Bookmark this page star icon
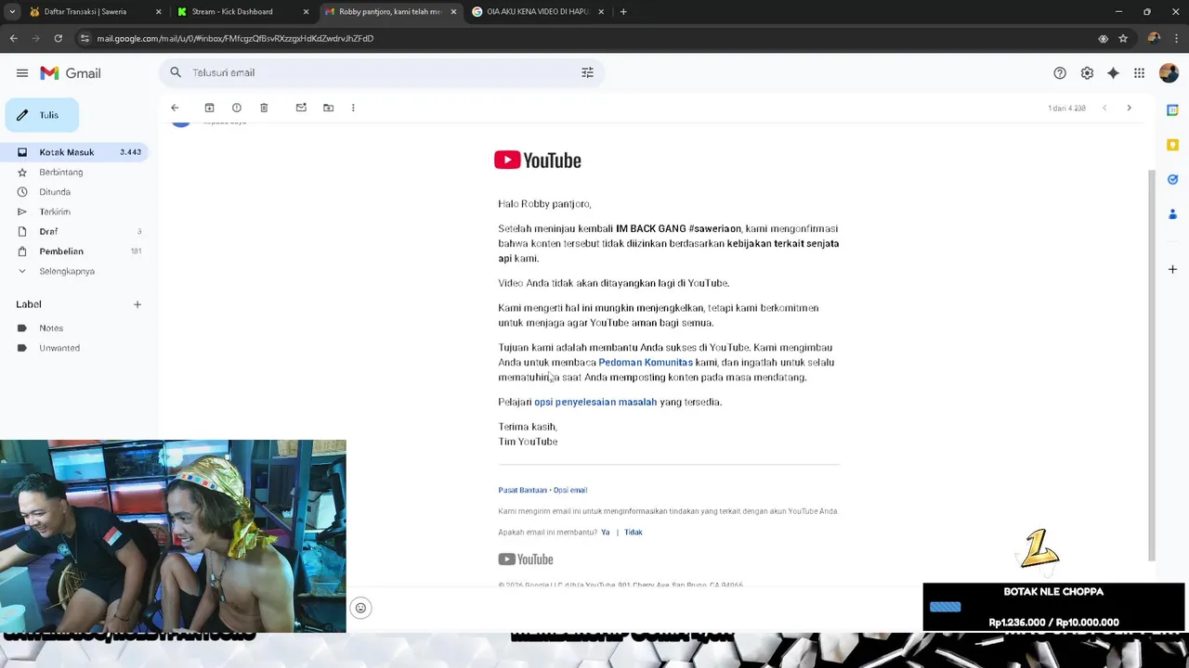This screenshot has height=668, width=1189. [1123, 38]
